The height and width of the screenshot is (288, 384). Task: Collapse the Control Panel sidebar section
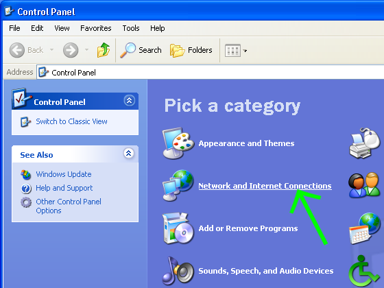[x=130, y=100]
